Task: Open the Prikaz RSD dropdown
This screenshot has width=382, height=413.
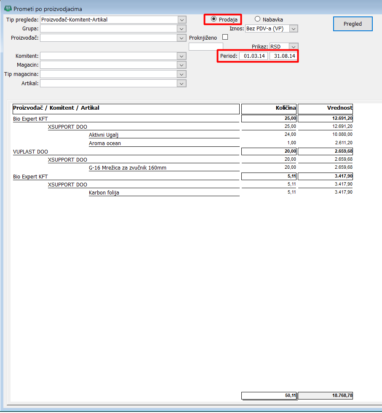Action: click(x=294, y=47)
